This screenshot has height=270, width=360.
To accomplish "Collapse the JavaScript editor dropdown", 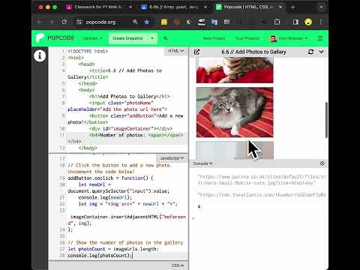I will [x=172, y=158].
